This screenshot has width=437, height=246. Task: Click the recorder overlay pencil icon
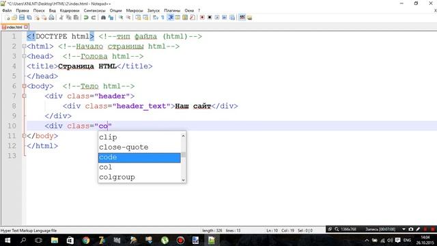(418, 230)
